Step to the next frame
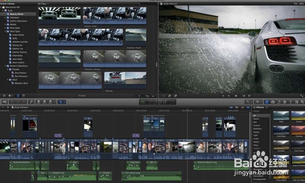This screenshot has height=183, width=305. (x=229, y=96)
